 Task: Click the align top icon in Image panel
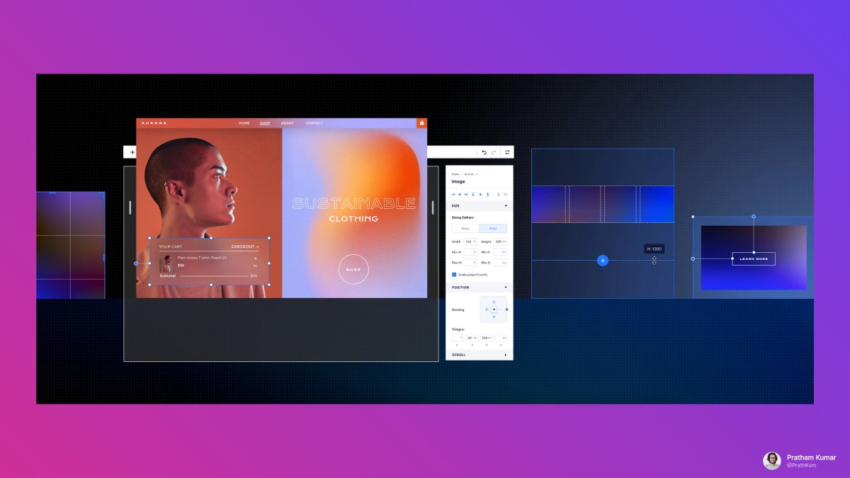click(x=473, y=194)
